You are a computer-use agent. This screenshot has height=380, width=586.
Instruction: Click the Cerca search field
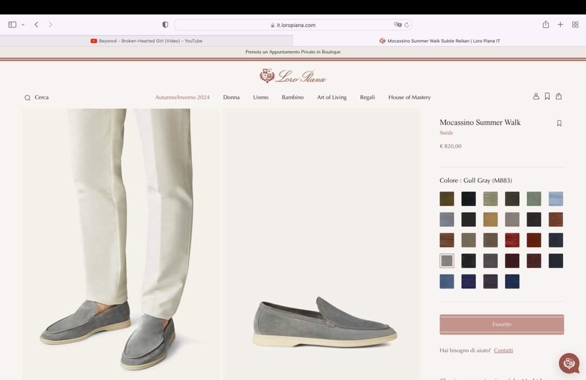tap(42, 97)
